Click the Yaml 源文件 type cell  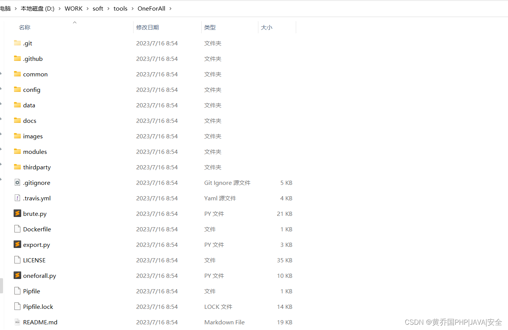[220, 198]
